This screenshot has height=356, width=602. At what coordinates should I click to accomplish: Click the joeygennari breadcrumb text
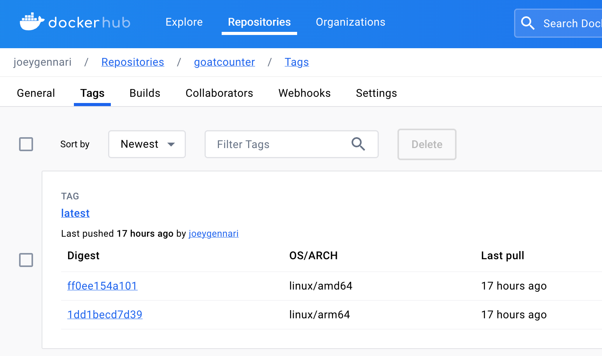coord(42,62)
